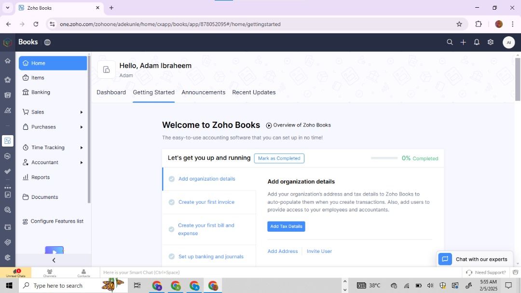This screenshot has height=293, width=521.
Task: Click the organization building icon
Action: pos(106,70)
